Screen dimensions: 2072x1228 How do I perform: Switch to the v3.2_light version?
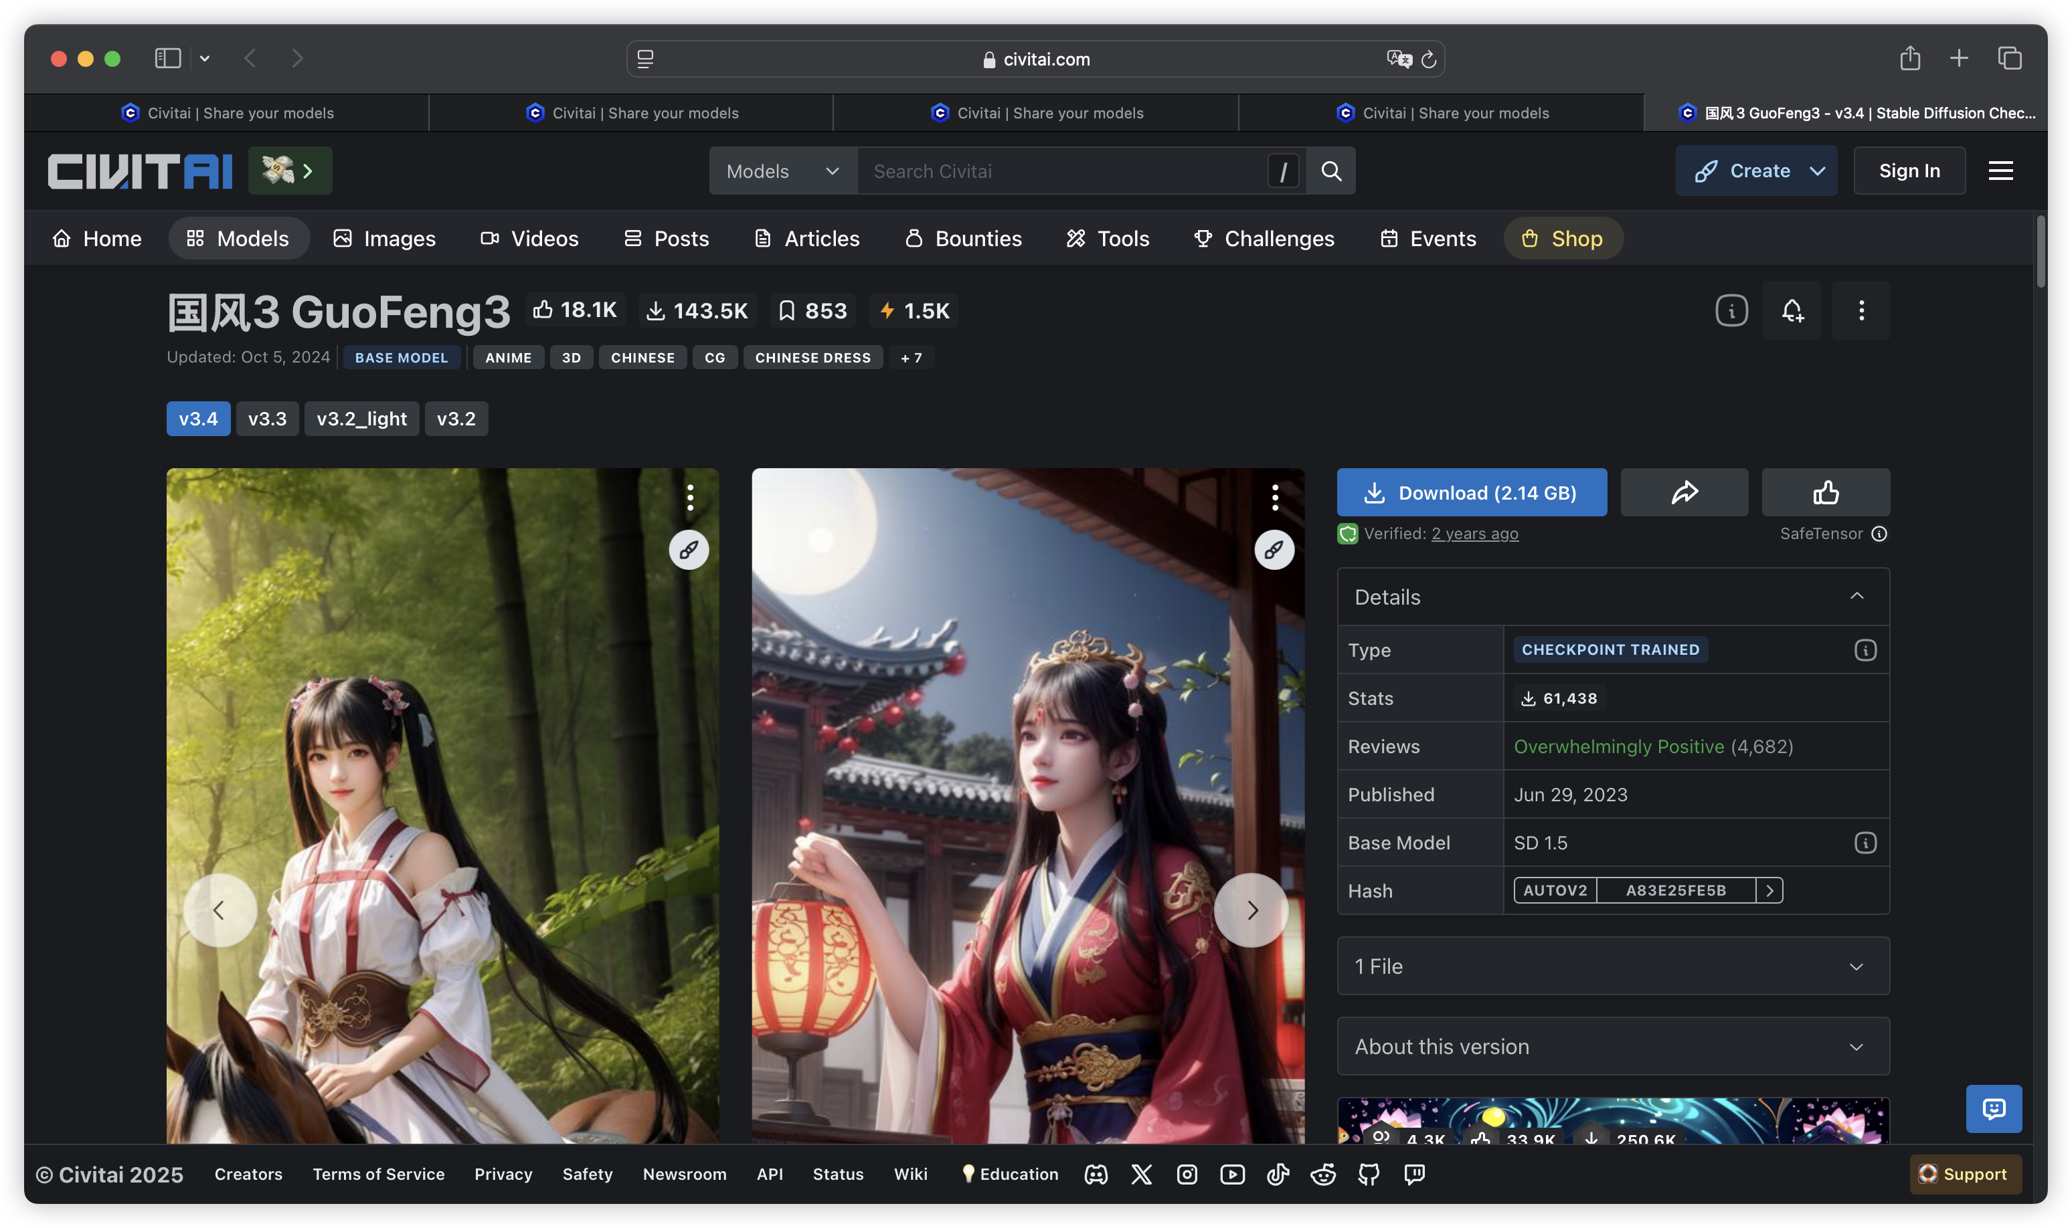click(x=361, y=419)
